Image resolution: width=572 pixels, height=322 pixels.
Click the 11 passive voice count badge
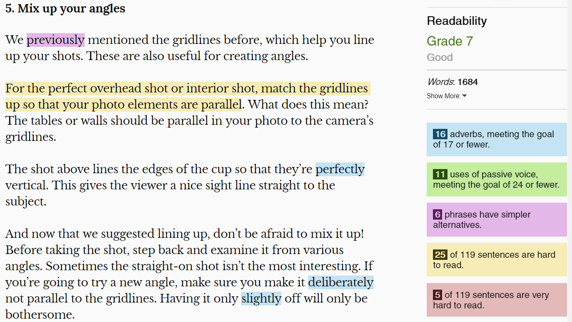(440, 174)
